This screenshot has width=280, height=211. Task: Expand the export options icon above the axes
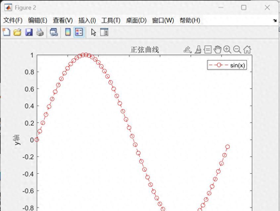(187, 50)
